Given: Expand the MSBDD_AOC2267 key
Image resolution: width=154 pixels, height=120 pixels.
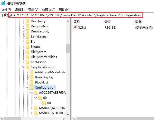Looking at the screenshot, I should coord(31,108).
